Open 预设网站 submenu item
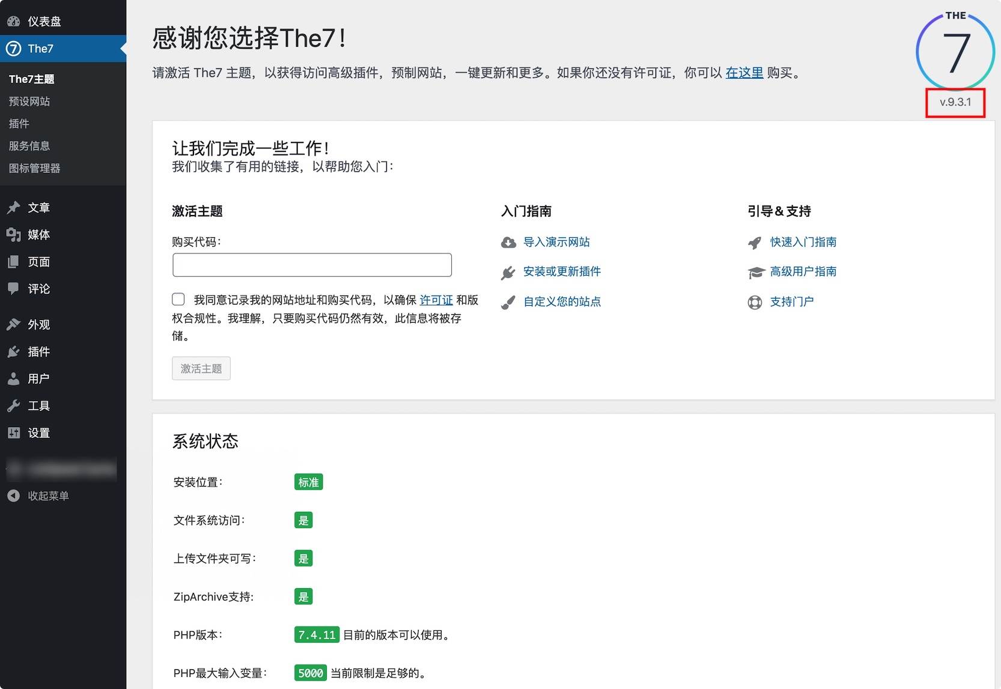Screen dimensions: 1001x689 [x=29, y=101]
